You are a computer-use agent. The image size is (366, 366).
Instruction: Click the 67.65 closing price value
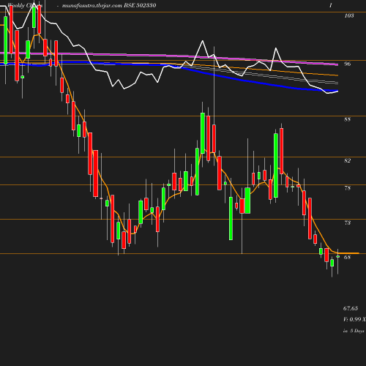click(351, 308)
